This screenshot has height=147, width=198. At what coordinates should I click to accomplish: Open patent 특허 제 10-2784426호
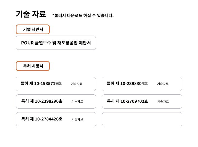[42, 119]
